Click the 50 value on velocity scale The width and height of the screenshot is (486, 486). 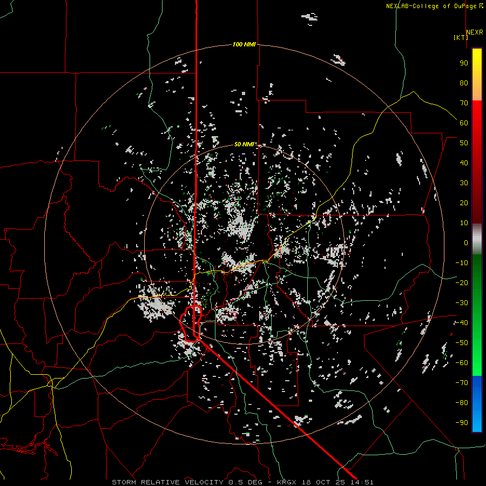[x=464, y=143]
